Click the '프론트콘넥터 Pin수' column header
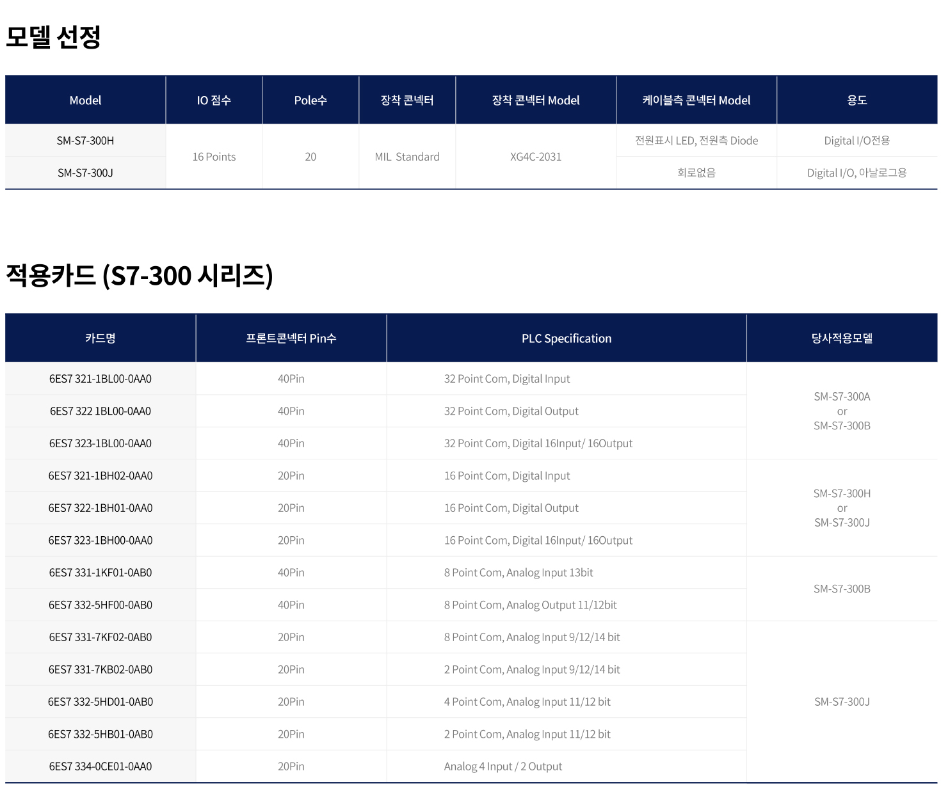This screenshot has width=941, height=787. (x=291, y=338)
